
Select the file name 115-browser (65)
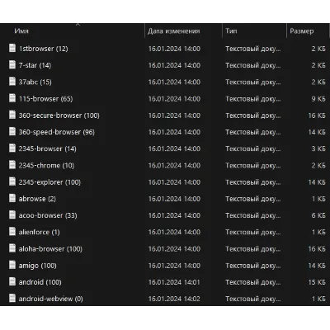click(45, 99)
